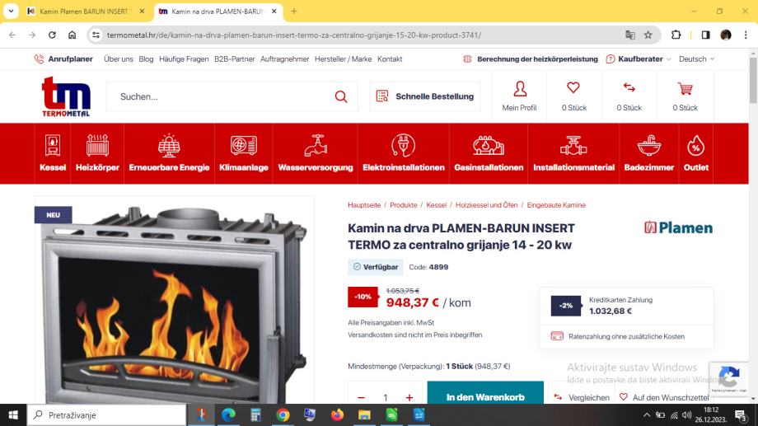Click translate page icon in address bar
The height and width of the screenshot is (426, 758).
tap(630, 35)
